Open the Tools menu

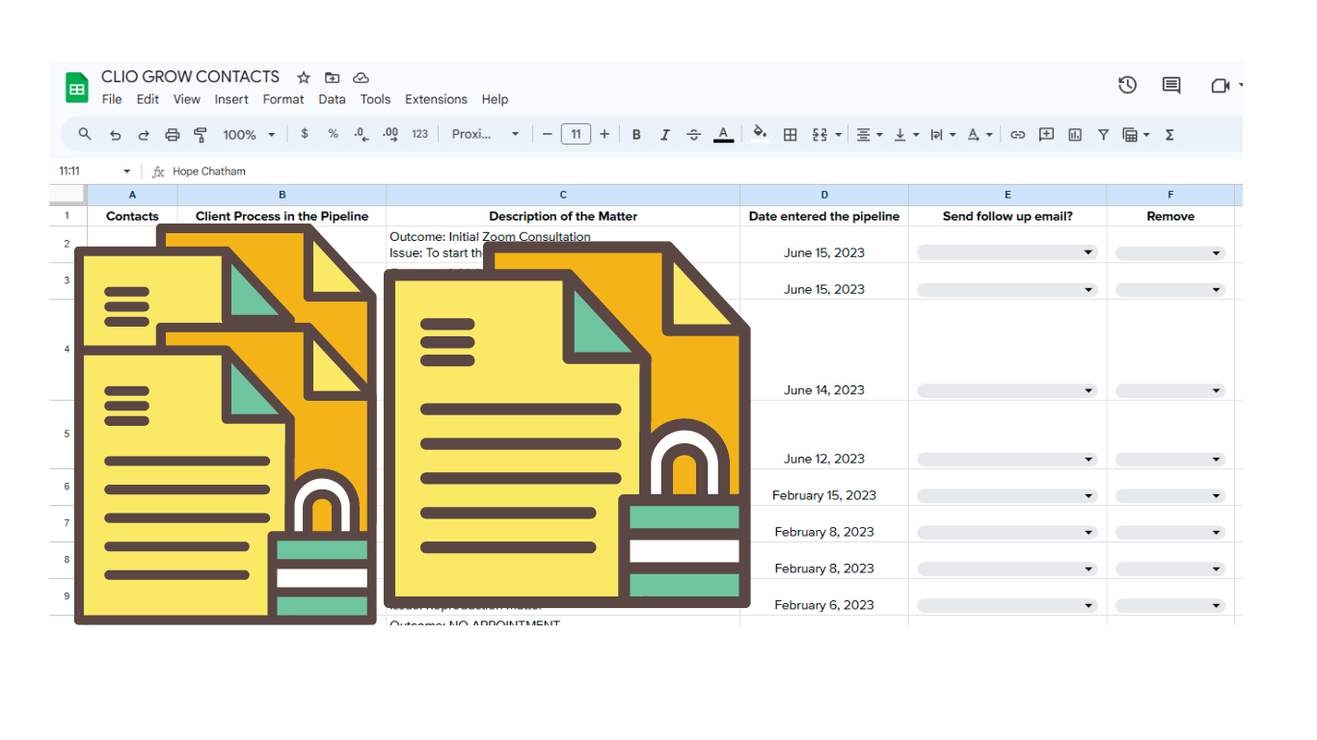click(x=375, y=99)
